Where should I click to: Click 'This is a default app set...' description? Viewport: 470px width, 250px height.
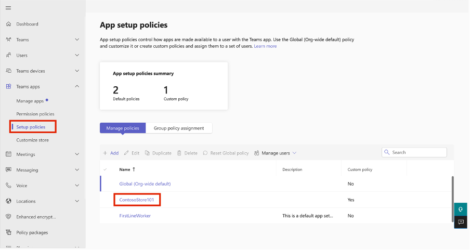tap(308, 216)
